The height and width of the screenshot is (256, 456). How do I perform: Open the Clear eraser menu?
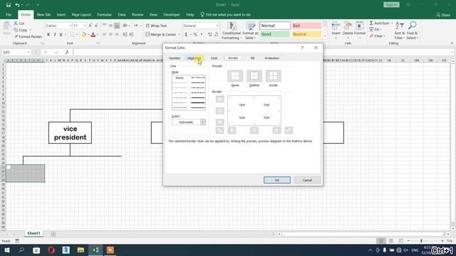pos(377,36)
